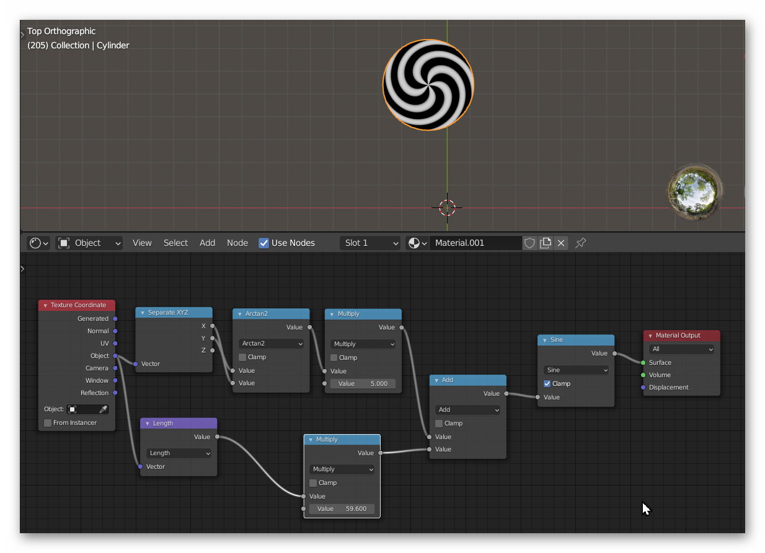Click the Arctan2 node title bar

click(x=271, y=314)
